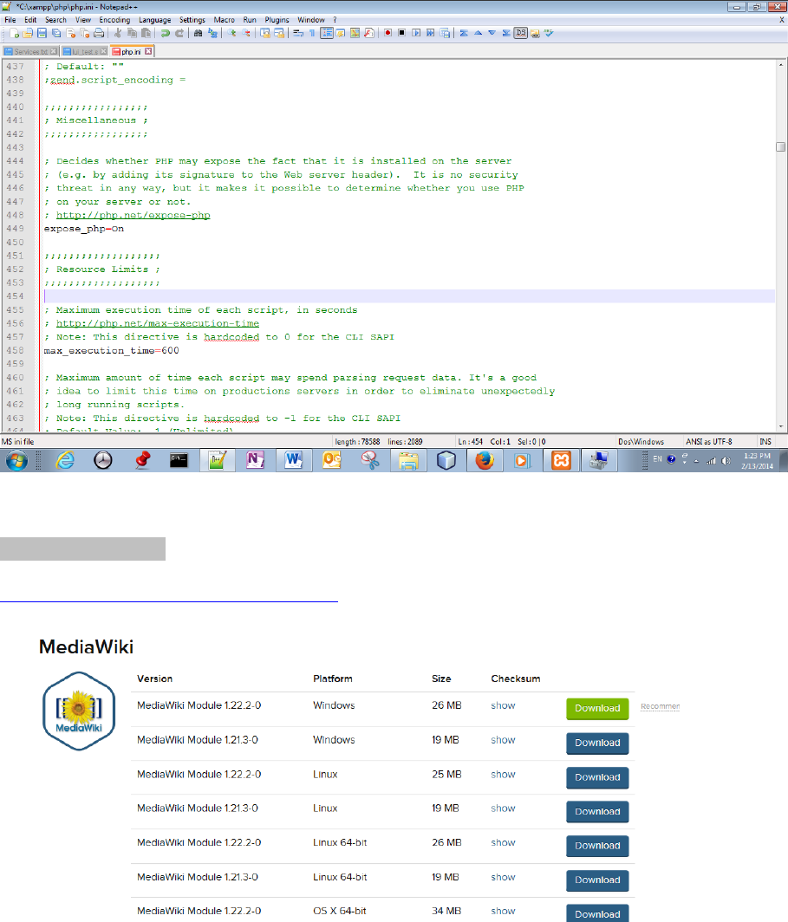Redo using the toolbar arrow icon

pyautogui.click(x=179, y=33)
